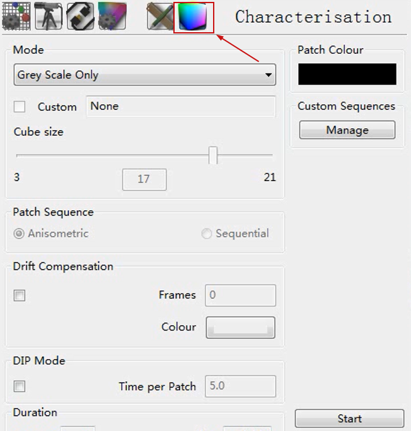The width and height of the screenshot is (411, 431).
Task: Select the crossed pencil and ruler icon
Action: point(160,16)
